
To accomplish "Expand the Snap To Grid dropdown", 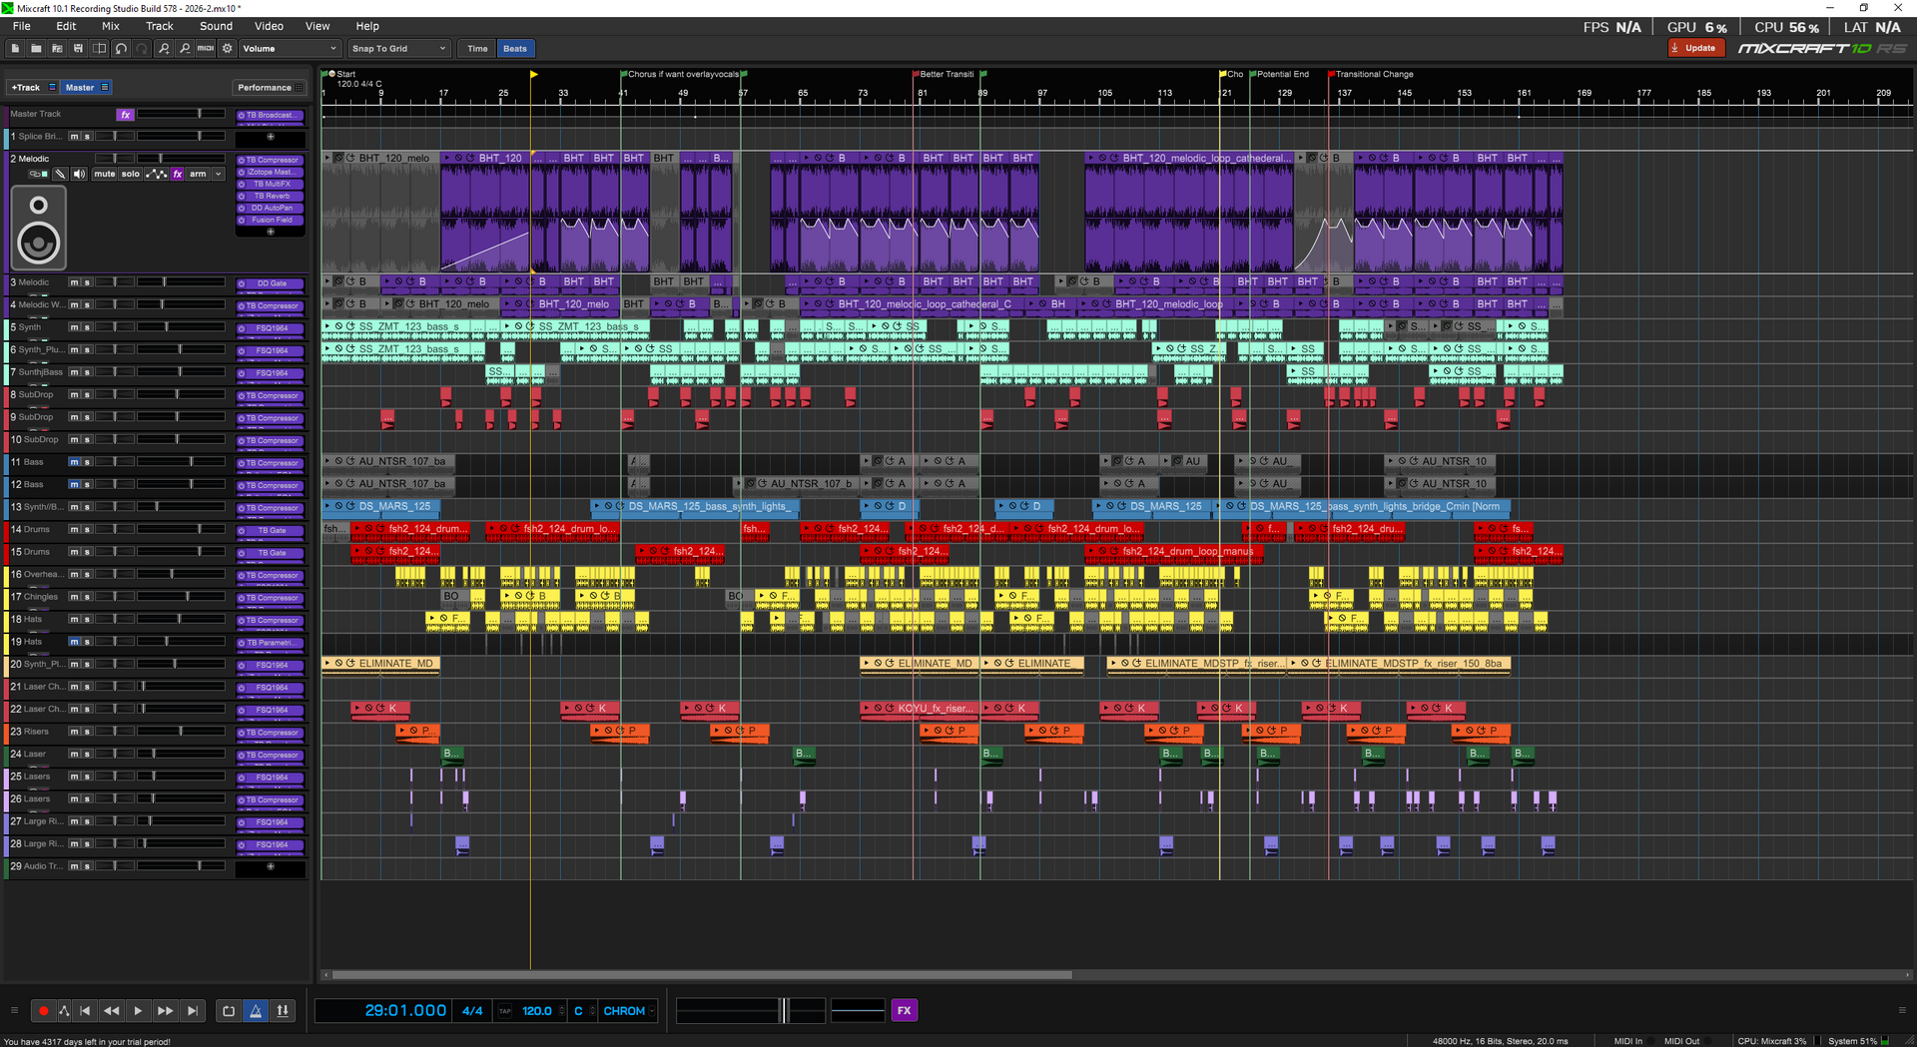I will [x=398, y=49].
